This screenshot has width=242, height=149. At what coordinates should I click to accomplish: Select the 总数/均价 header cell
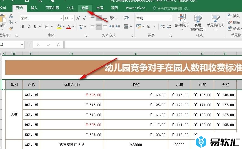point(72,85)
